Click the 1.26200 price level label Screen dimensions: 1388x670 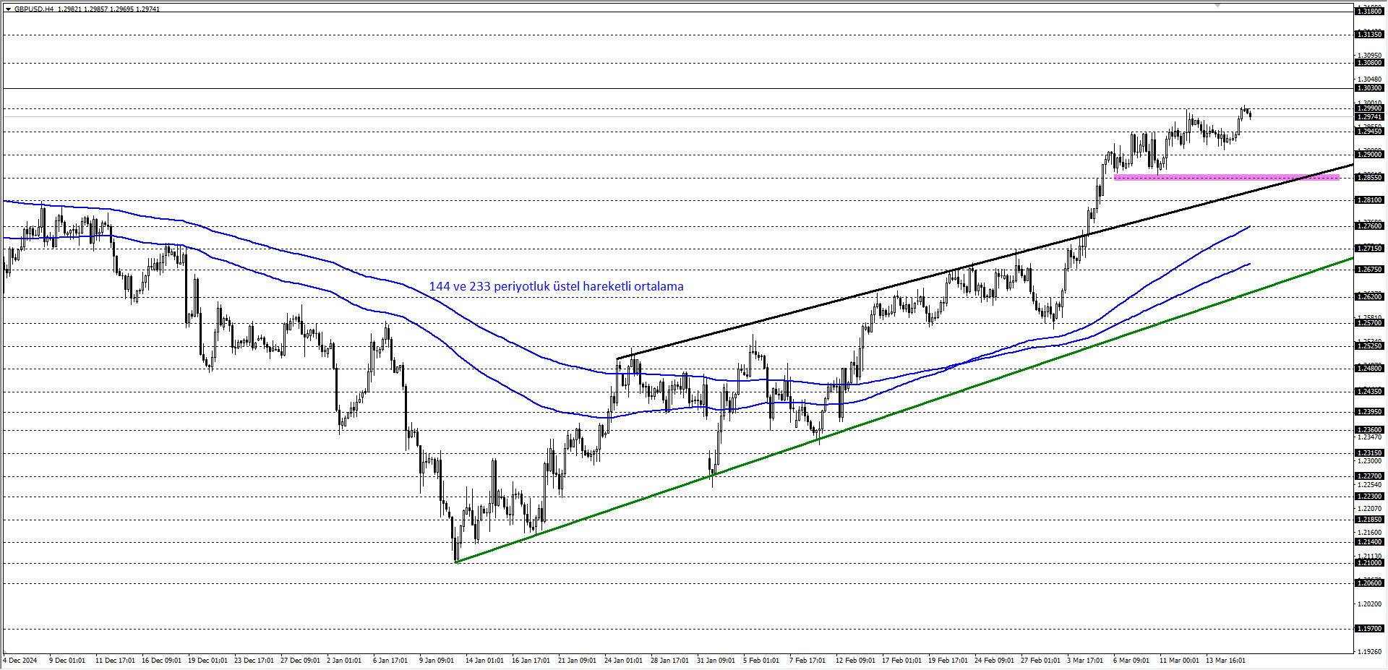[x=1369, y=297]
